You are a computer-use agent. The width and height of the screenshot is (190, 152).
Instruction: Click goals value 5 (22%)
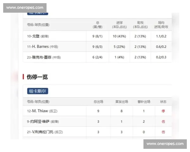point(119,47)
